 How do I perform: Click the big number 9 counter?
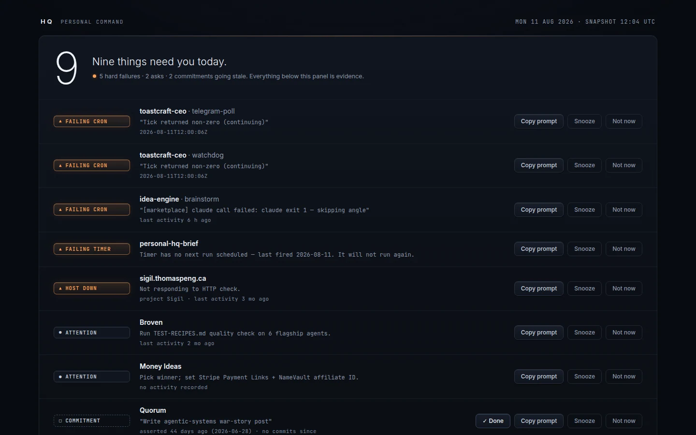66,68
